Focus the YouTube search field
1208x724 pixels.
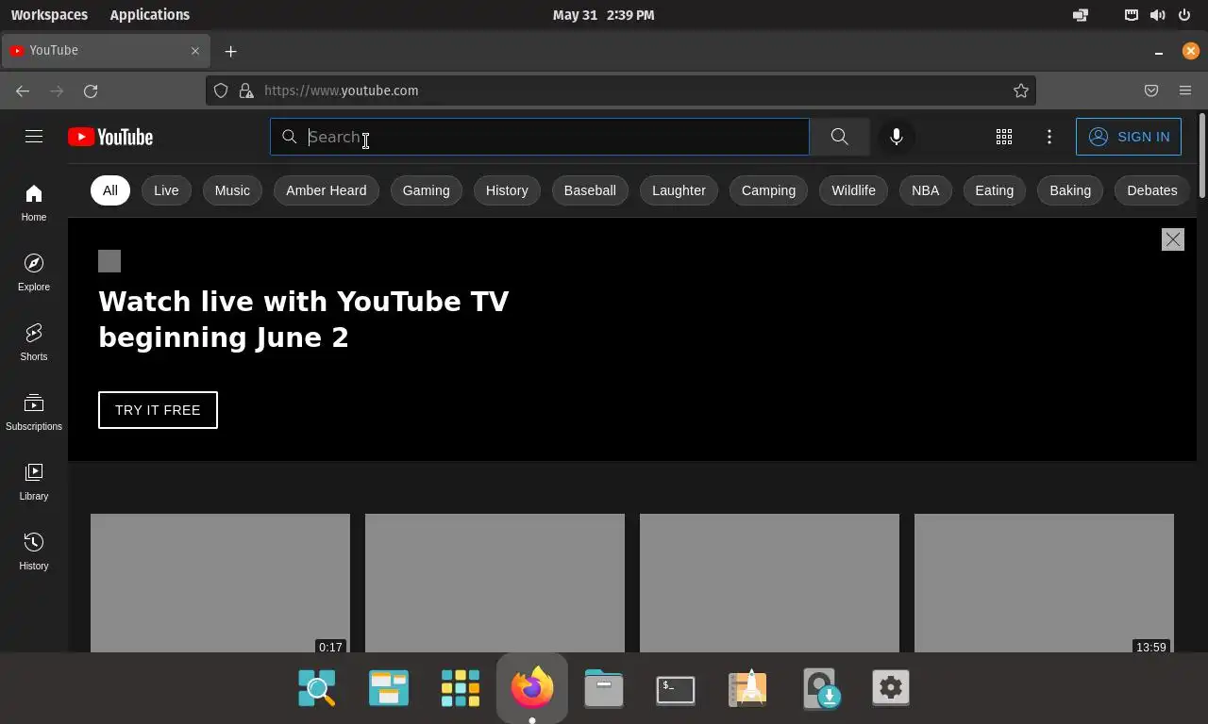(x=540, y=137)
